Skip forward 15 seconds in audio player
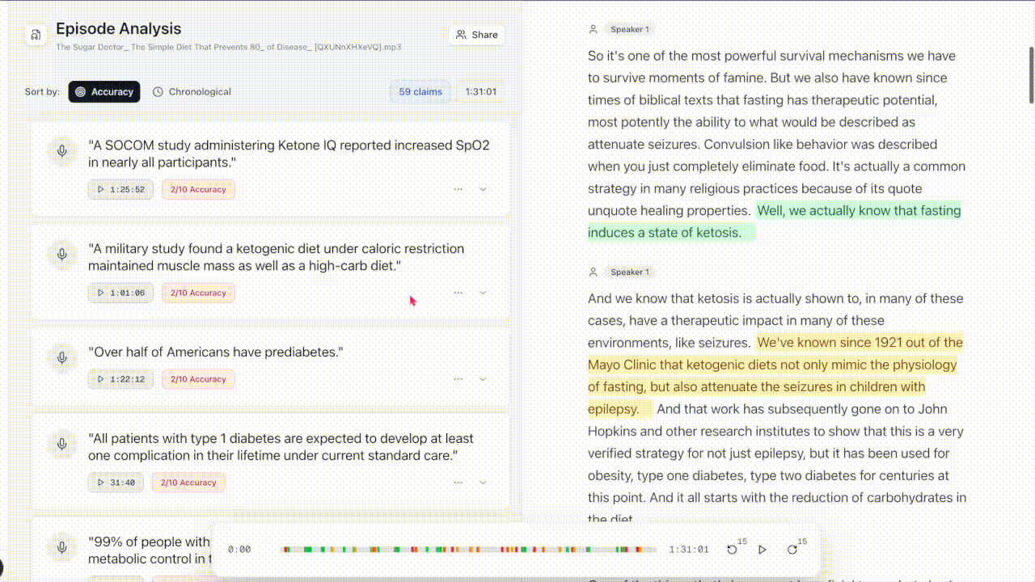Image resolution: width=1035 pixels, height=582 pixels. coord(792,550)
